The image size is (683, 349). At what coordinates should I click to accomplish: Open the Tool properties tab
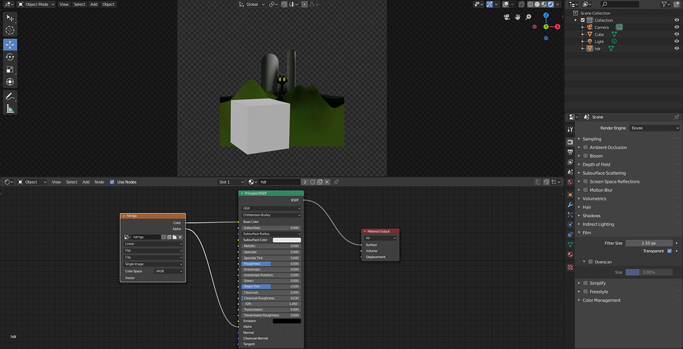570,129
